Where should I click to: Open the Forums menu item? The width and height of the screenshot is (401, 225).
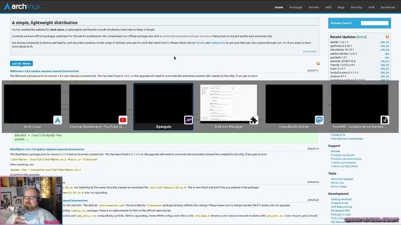coord(313,7)
